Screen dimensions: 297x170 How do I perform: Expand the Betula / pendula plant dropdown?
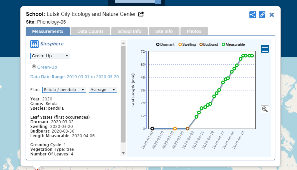pyautogui.click(x=64, y=90)
